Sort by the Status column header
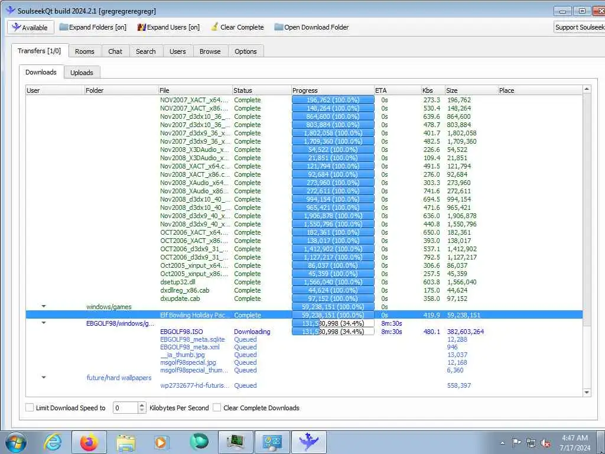The width and height of the screenshot is (605, 454). tap(262, 90)
